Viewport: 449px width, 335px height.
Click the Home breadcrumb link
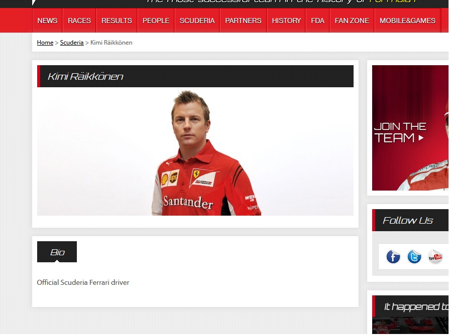[45, 43]
